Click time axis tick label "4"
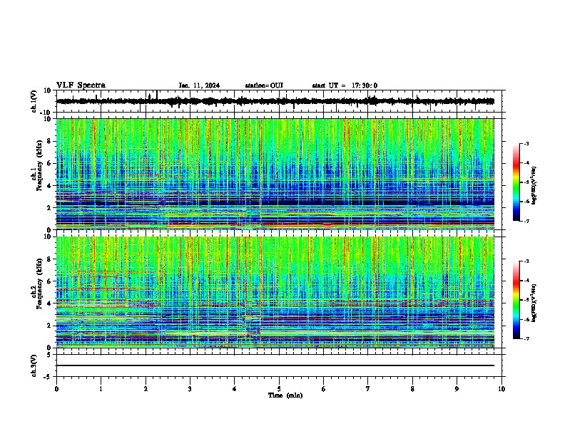The height and width of the screenshot is (436, 565). [x=235, y=389]
